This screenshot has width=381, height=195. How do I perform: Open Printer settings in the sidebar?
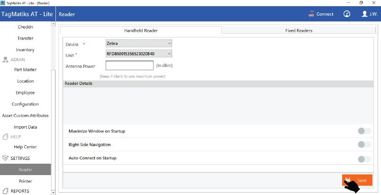tap(25, 181)
